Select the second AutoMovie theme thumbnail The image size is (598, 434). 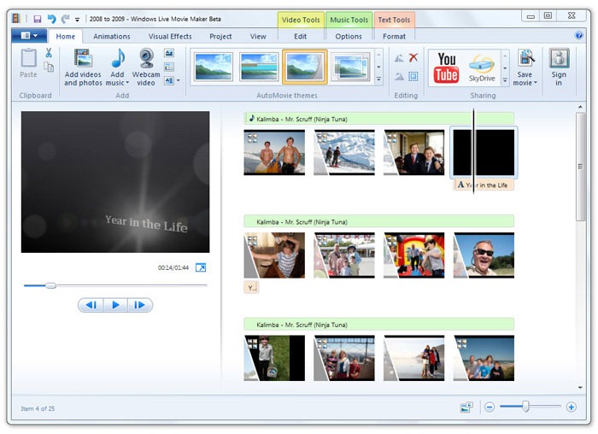pos(259,67)
